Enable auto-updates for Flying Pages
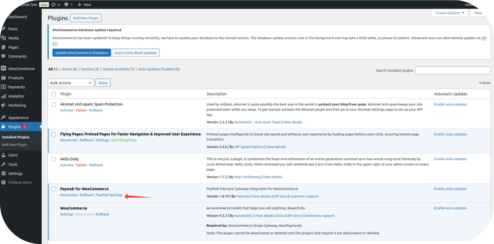 (450, 134)
